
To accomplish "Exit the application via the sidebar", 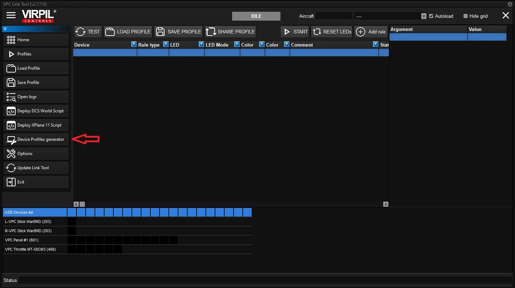I will tap(36, 182).
